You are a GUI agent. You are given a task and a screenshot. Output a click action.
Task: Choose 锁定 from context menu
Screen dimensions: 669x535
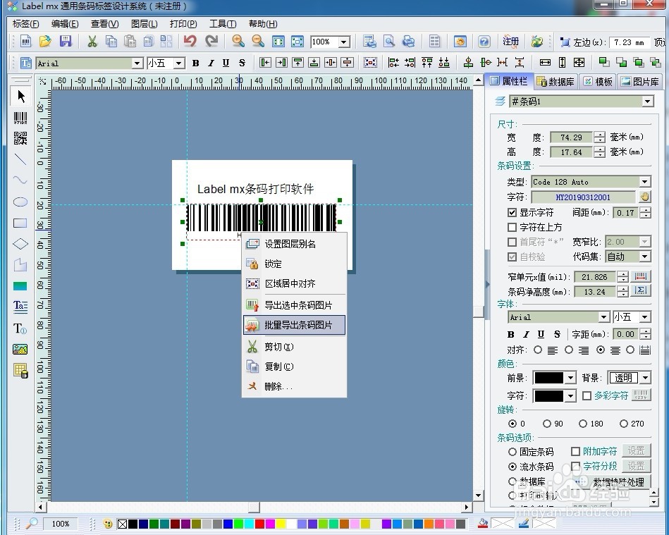pos(294,264)
